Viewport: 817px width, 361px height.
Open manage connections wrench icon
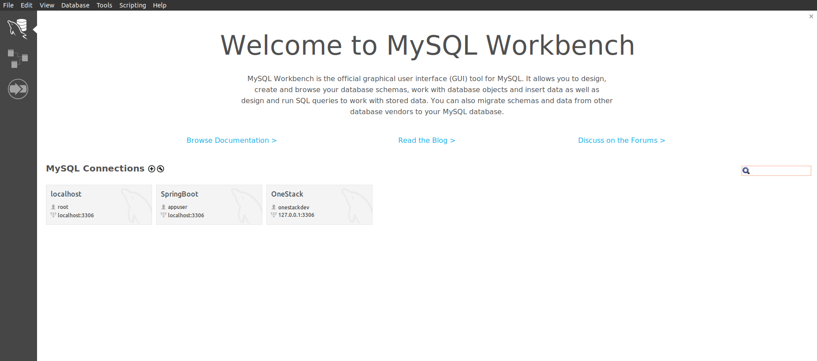click(x=160, y=169)
